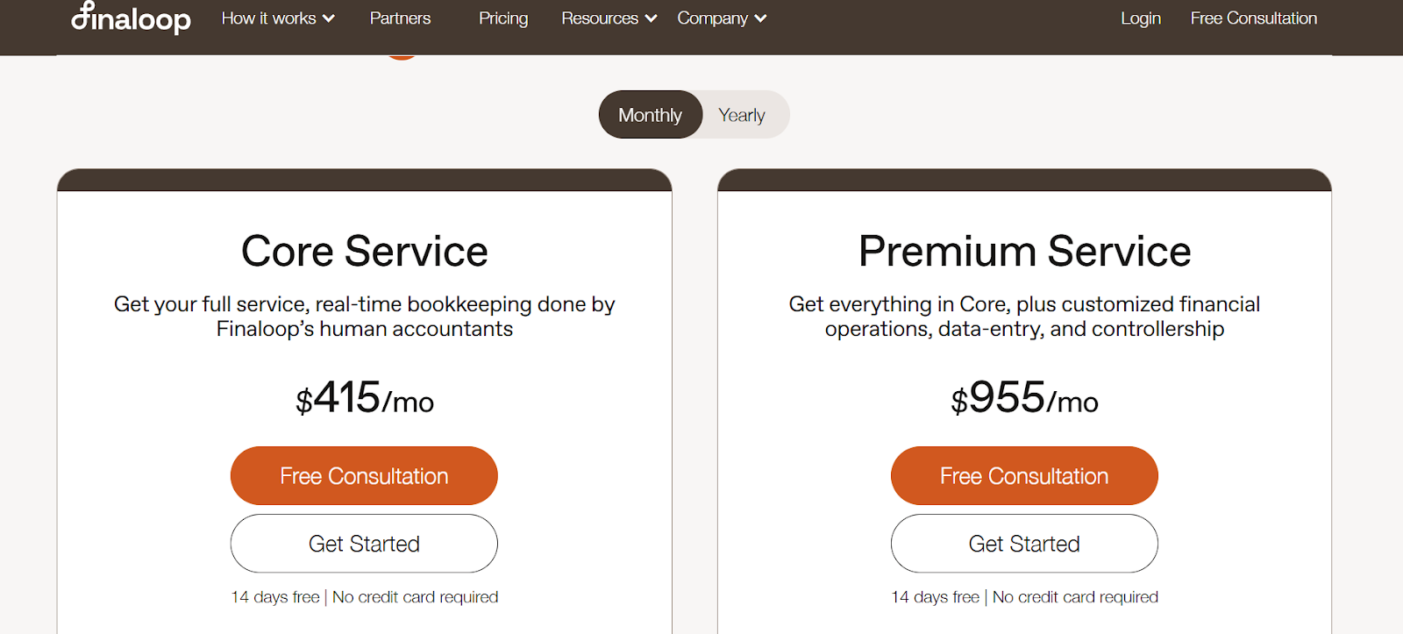The height and width of the screenshot is (634, 1403).
Task: Click Get Started under Premium Service
Action: pos(1024,544)
